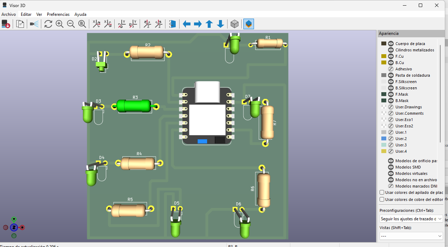448x247 pixels.
Task: Rotate X counterclockwise using the second X icon
Action: pyautogui.click(x=108, y=24)
